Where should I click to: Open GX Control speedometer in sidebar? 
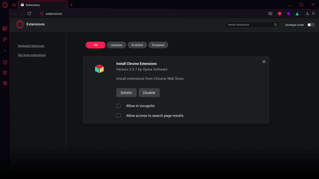5,39
